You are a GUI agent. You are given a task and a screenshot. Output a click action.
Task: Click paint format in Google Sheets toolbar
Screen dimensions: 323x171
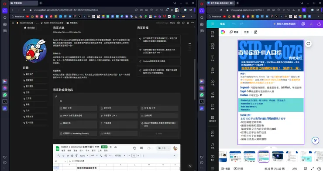point(76,156)
